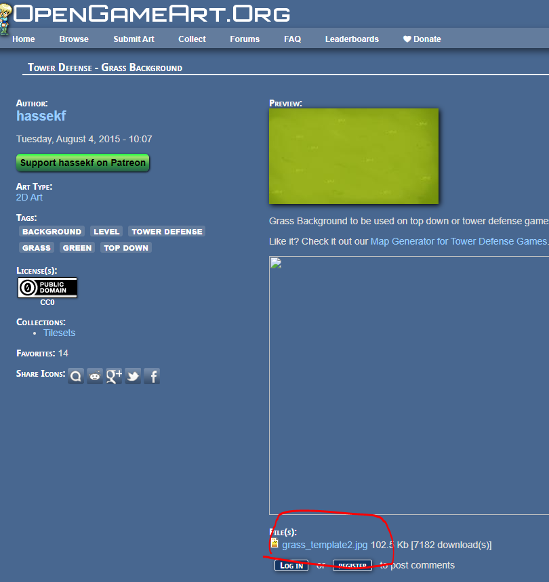Open the Browse menu item
Screen dimensions: 549x582
tap(74, 39)
